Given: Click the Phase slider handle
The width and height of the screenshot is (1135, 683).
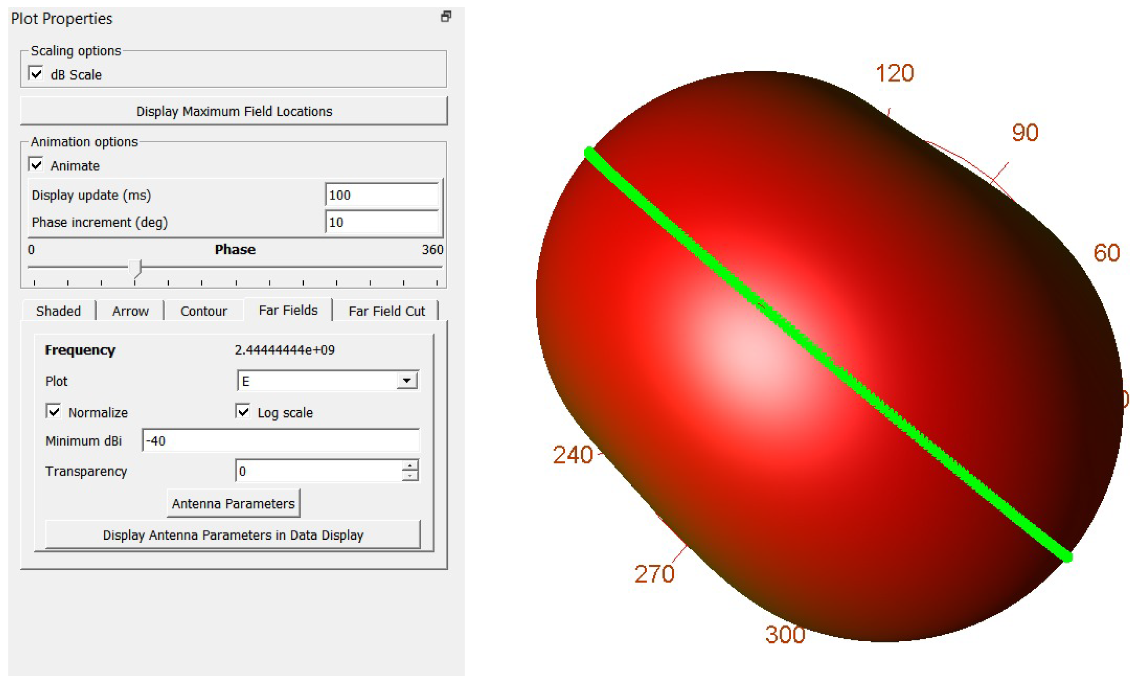Looking at the screenshot, I should click(x=135, y=268).
